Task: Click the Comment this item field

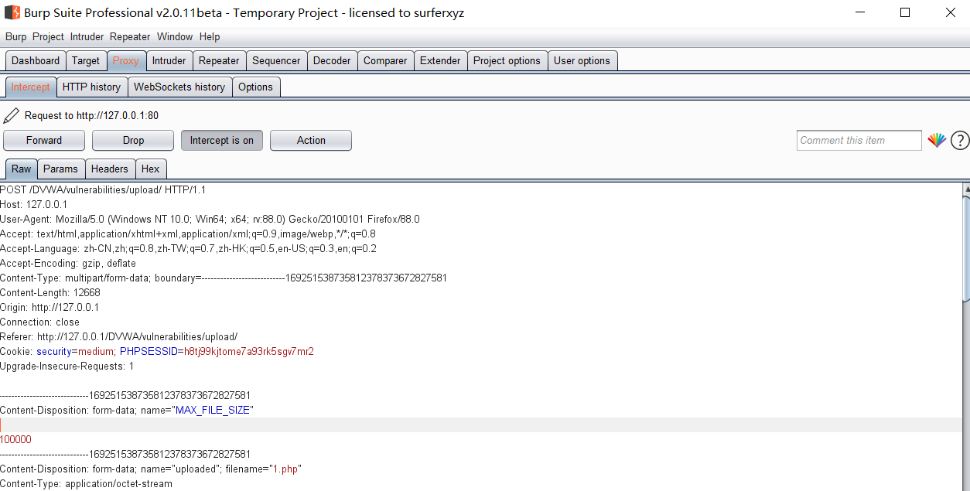Action: (859, 140)
